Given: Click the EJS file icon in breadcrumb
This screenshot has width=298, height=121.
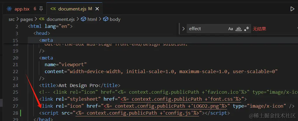Looking at the screenshot, I should 42,19.
